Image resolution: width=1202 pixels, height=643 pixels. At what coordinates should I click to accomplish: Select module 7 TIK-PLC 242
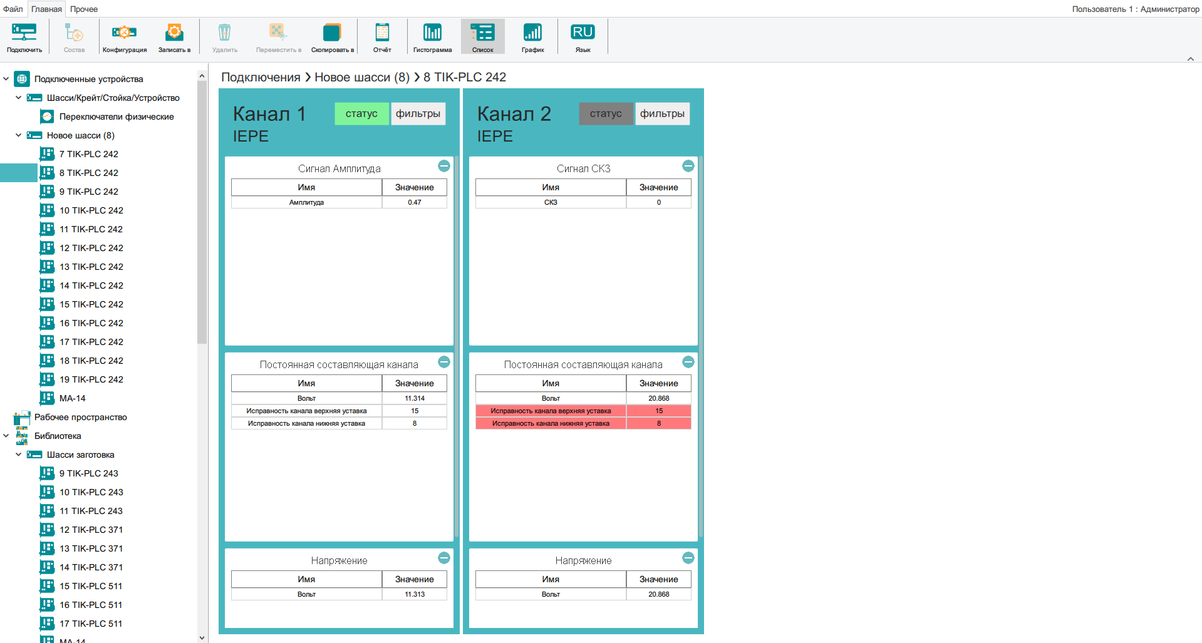point(88,154)
